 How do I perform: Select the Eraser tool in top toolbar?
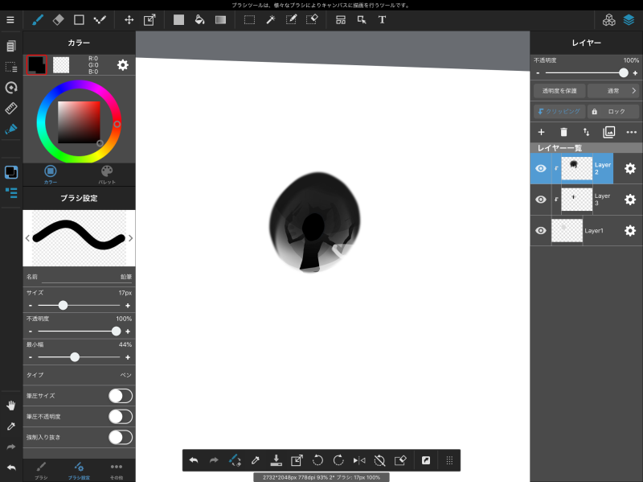(58, 19)
